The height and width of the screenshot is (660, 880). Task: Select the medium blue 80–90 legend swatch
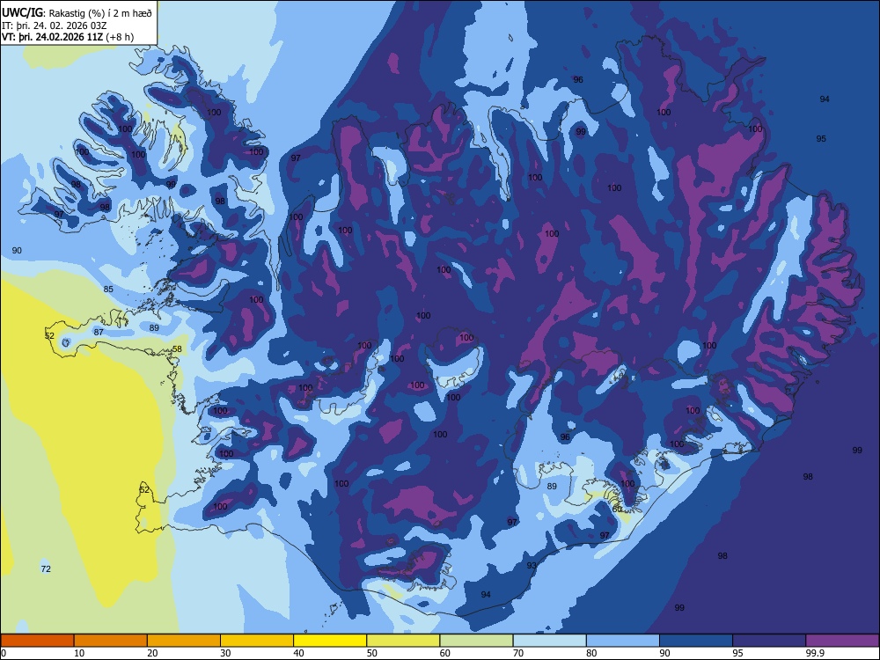(x=623, y=641)
